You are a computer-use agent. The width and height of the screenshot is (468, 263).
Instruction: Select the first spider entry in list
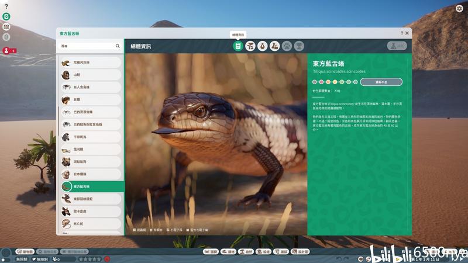point(91,87)
